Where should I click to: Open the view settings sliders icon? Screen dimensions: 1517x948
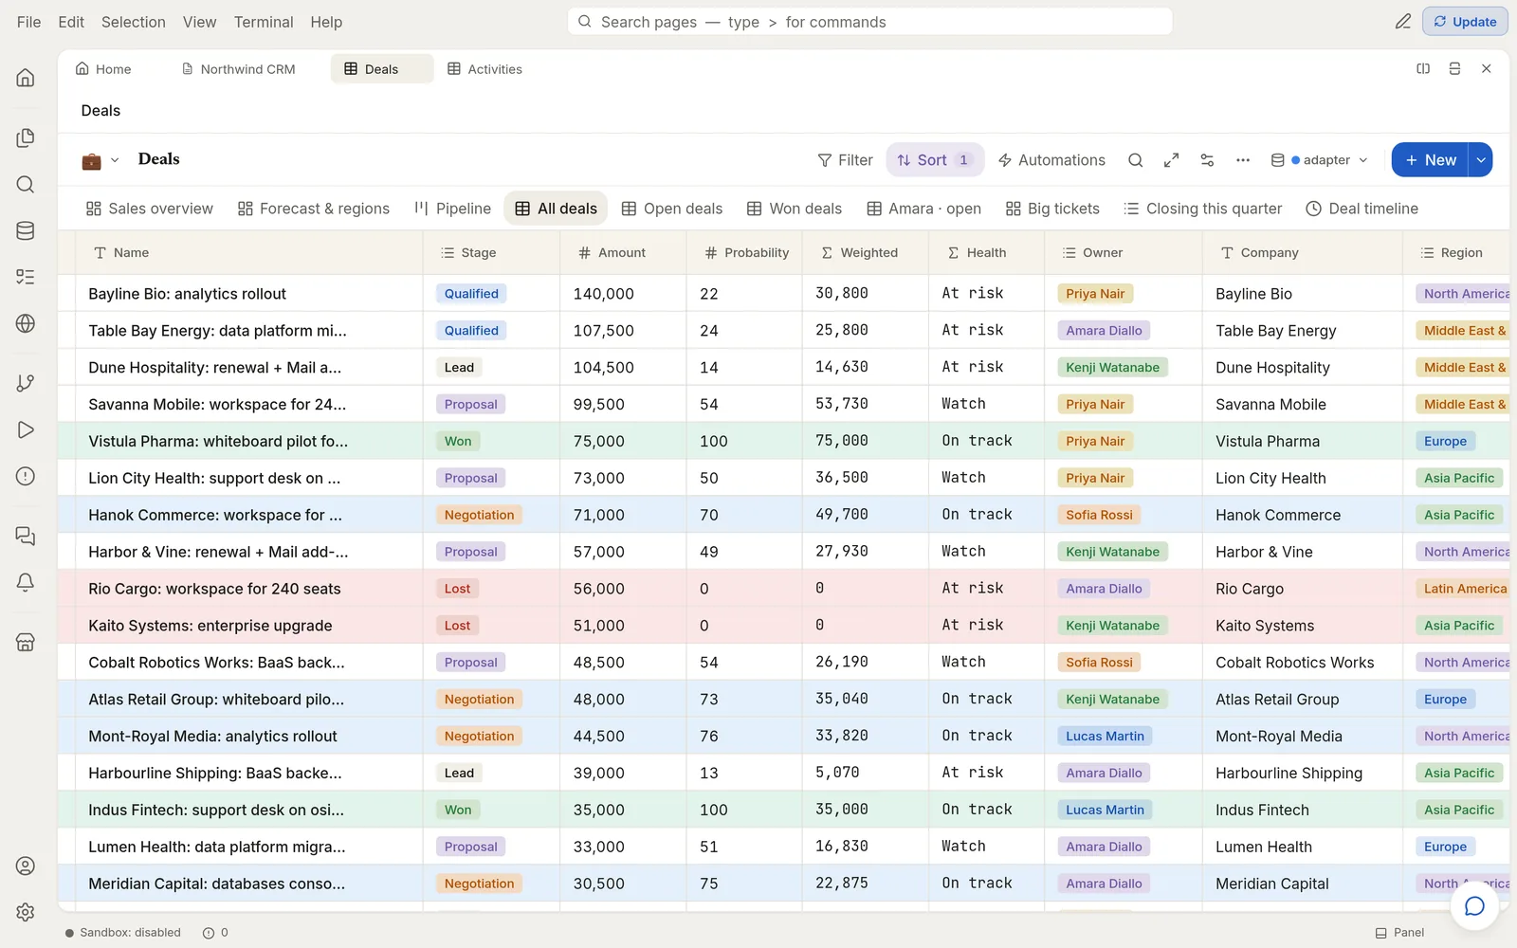[x=1207, y=160]
